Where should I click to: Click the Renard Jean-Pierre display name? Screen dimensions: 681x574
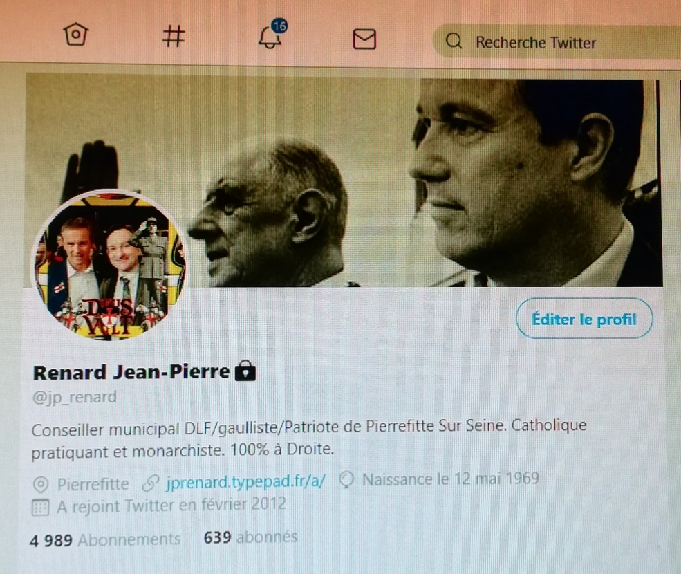pos(131,372)
